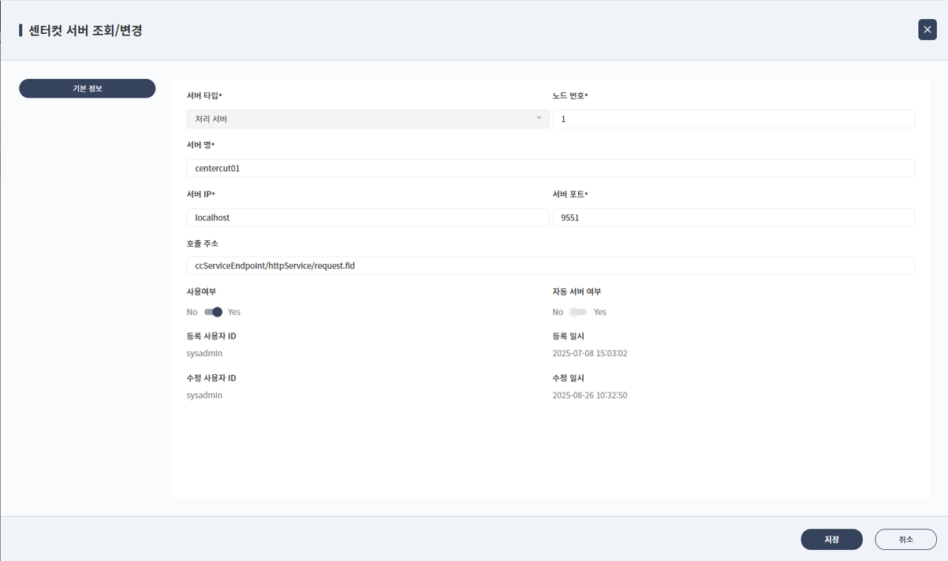This screenshot has height=561, width=948.
Task: Enable the 자동 서버 여부 switch
Action: (577, 312)
